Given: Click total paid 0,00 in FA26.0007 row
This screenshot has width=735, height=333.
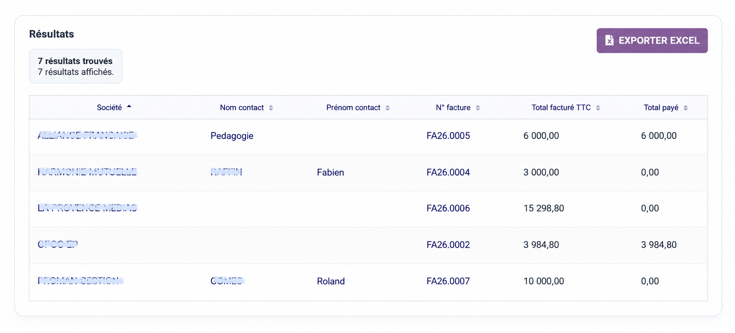Looking at the screenshot, I should pos(650,281).
